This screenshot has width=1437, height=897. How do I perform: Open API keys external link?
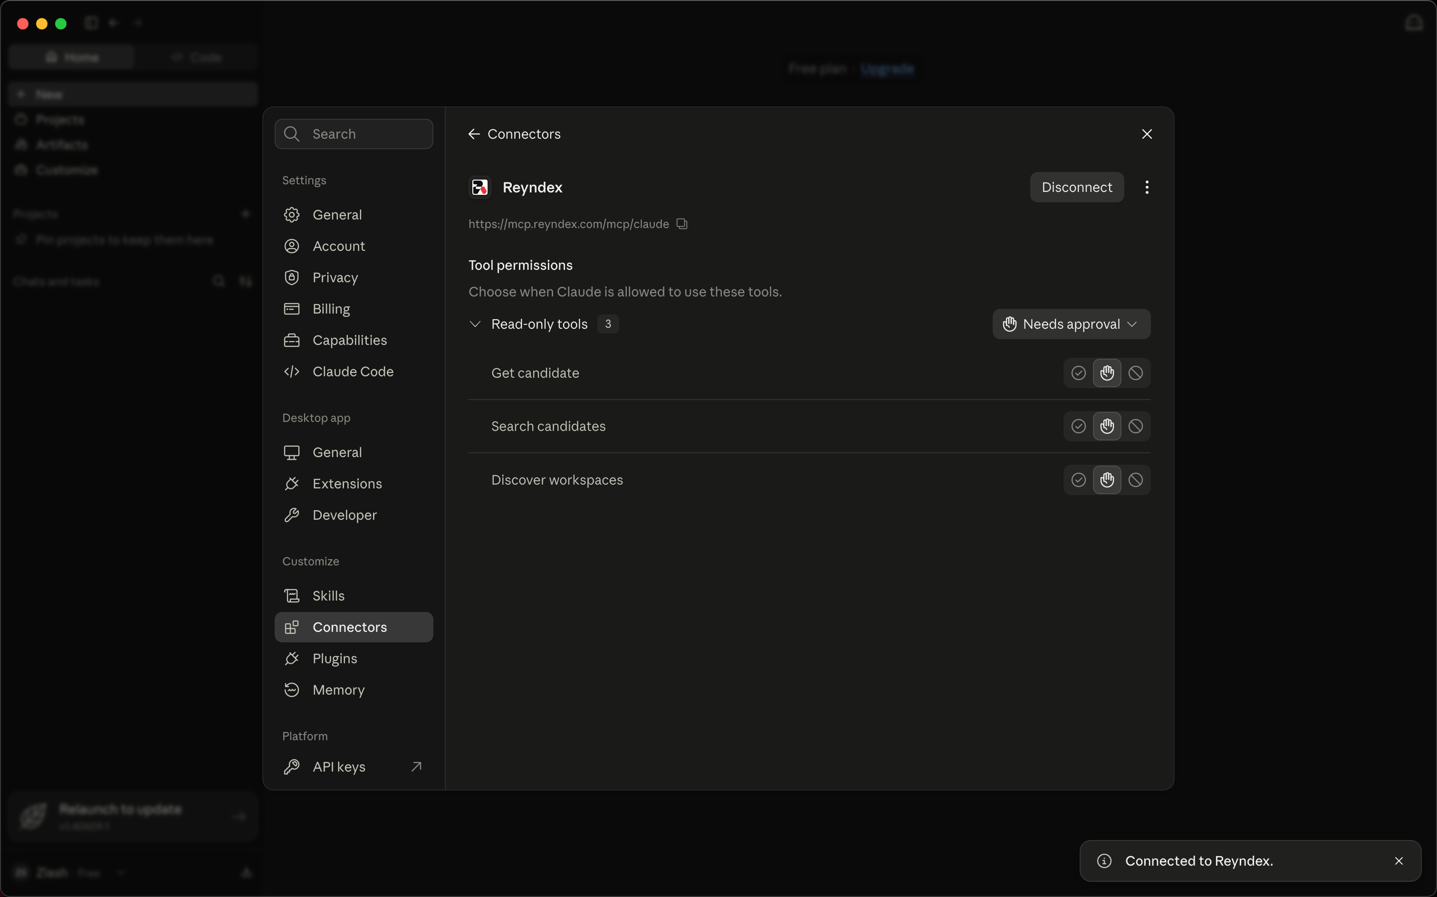(x=354, y=767)
